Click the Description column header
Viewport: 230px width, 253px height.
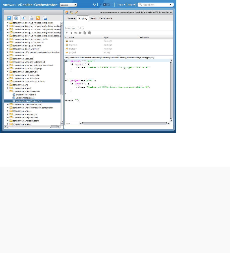(155, 37)
